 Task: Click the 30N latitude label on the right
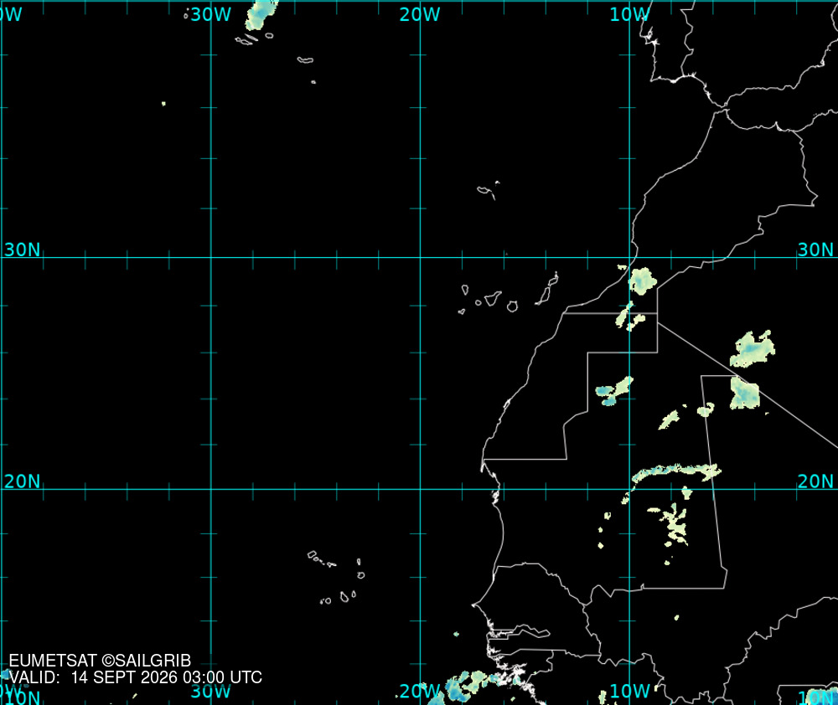point(815,250)
